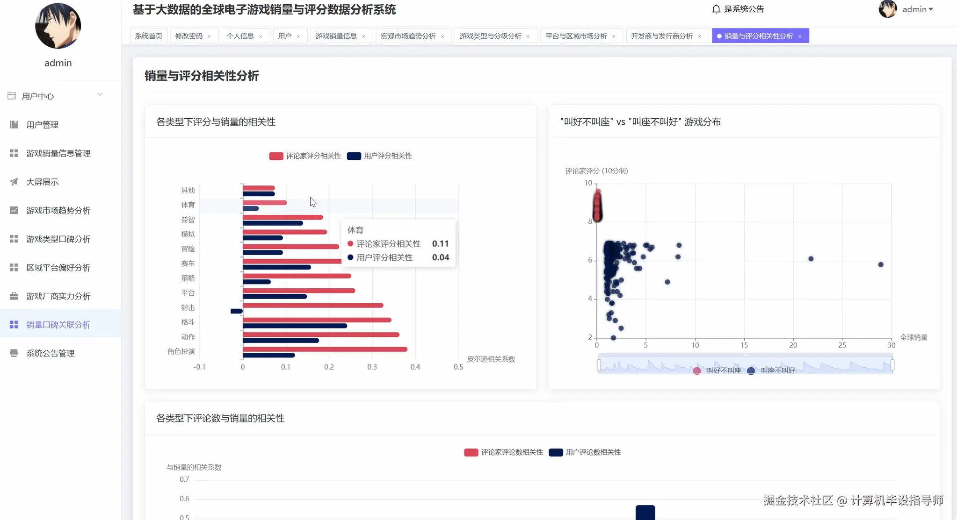Click the 游戏厂商实力分析 icon
Image resolution: width=957 pixels, height=520 pixels.
(13, 296)
